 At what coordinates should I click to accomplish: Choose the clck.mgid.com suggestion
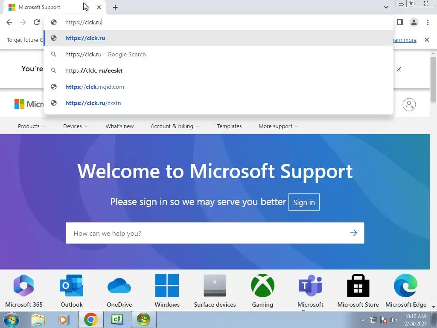point(218,87)
